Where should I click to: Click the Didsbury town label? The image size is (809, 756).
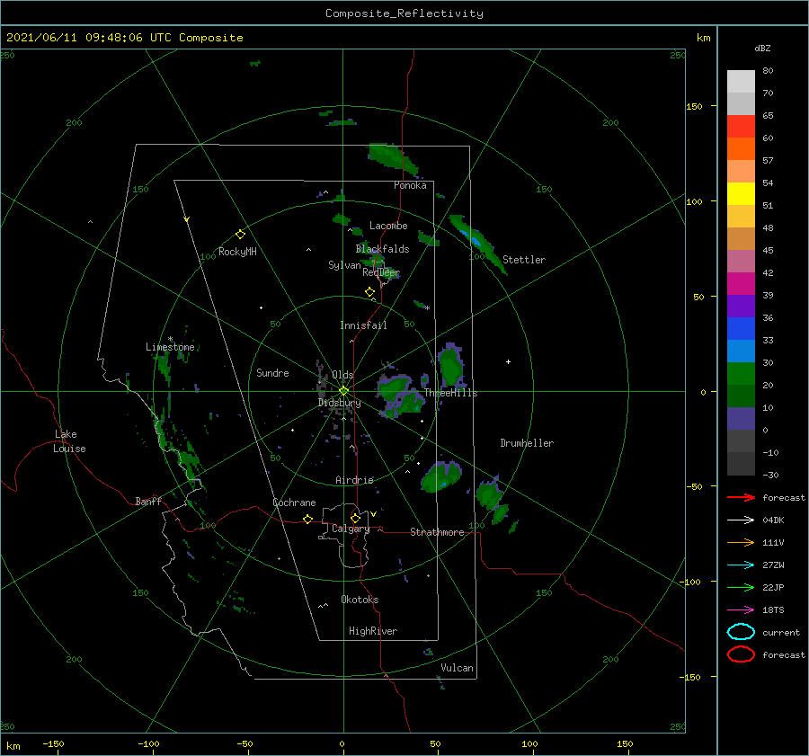(x=339, y=403)
